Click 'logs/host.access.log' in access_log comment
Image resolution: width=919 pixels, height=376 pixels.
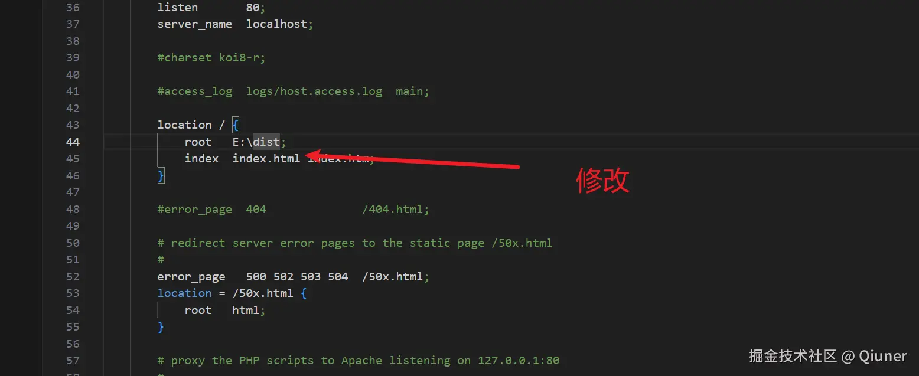pyautogui.click(x=314, y=91)
